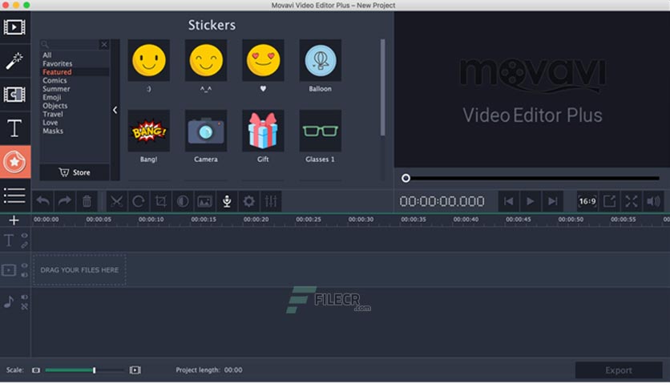
Task: Select the Masks sticker category
Action: pos(53,131)
